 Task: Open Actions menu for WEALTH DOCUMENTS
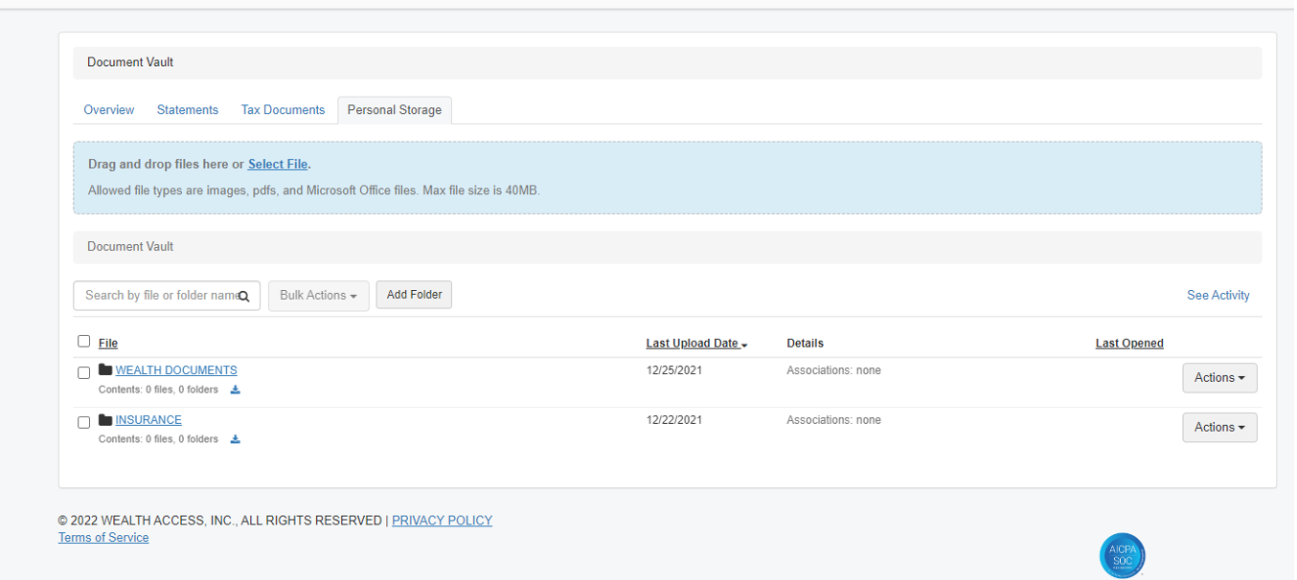tap(1219, 377)
